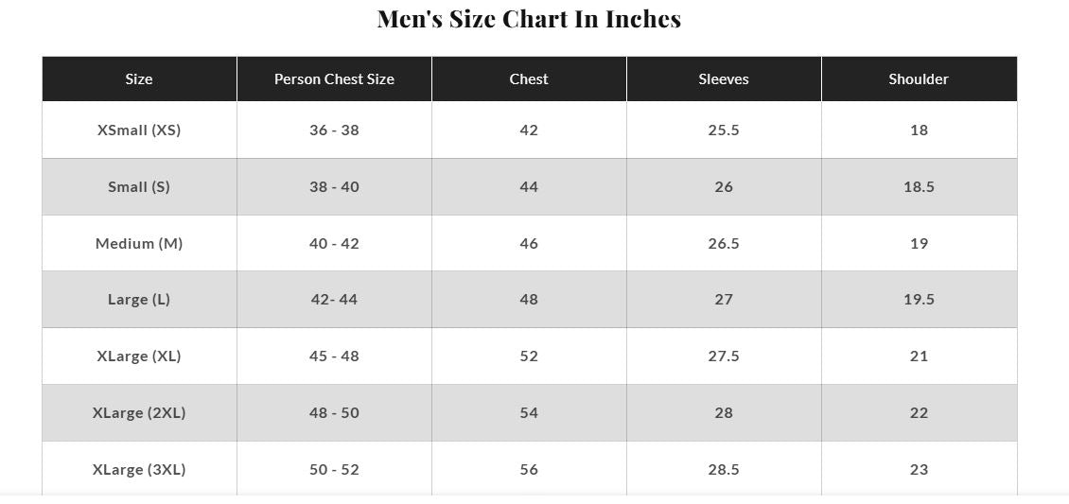Viewport: 1069px width, 504px height.
Task: Click chest value 46 in Medium row
Action: pos(529,244)
